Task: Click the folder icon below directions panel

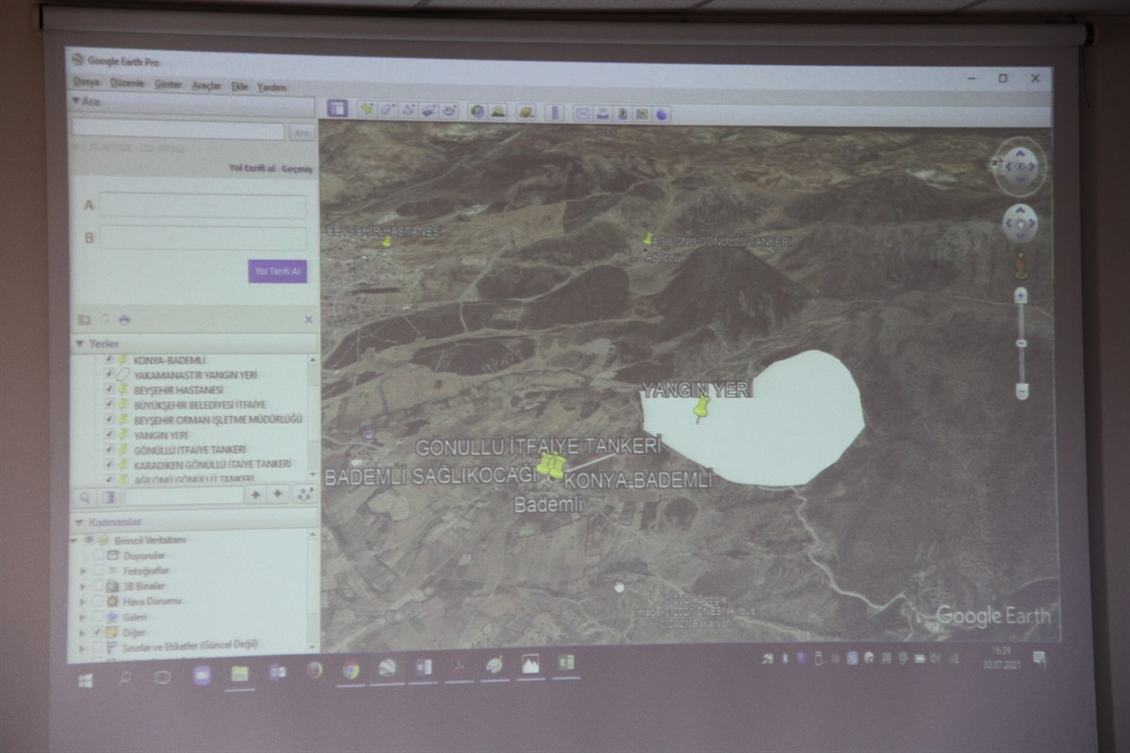Action: (84, 319)
